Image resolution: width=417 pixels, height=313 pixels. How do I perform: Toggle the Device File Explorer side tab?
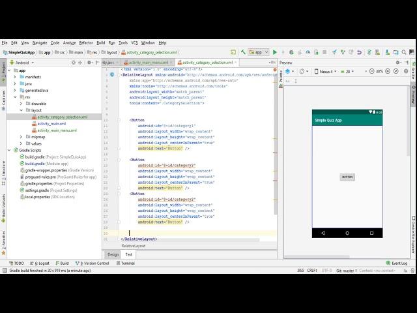tap(414, 235)
